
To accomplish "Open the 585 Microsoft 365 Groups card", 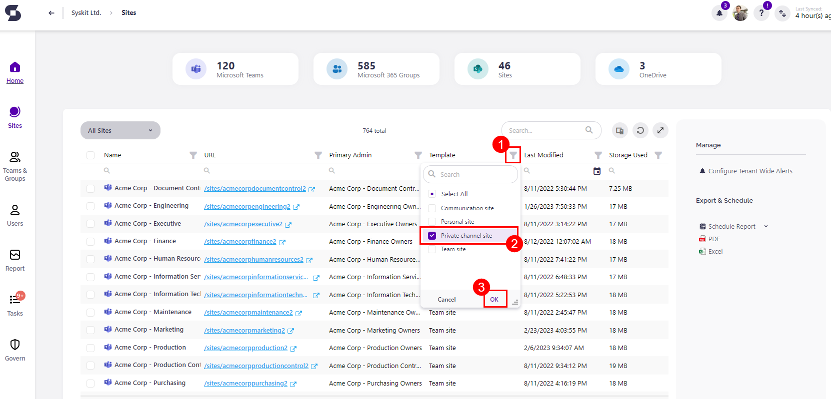I will click(x=376, y=69).
